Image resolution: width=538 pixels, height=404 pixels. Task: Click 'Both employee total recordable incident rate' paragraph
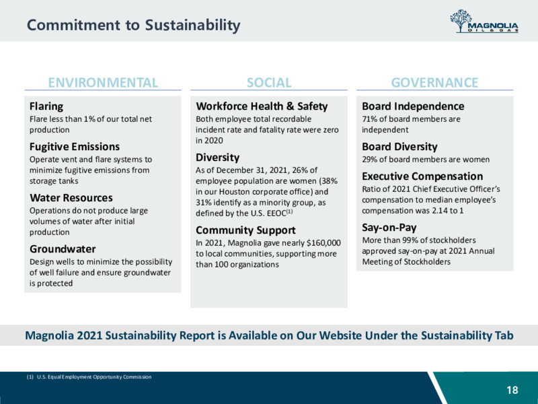pyautogui.click(x=267, y=130)
